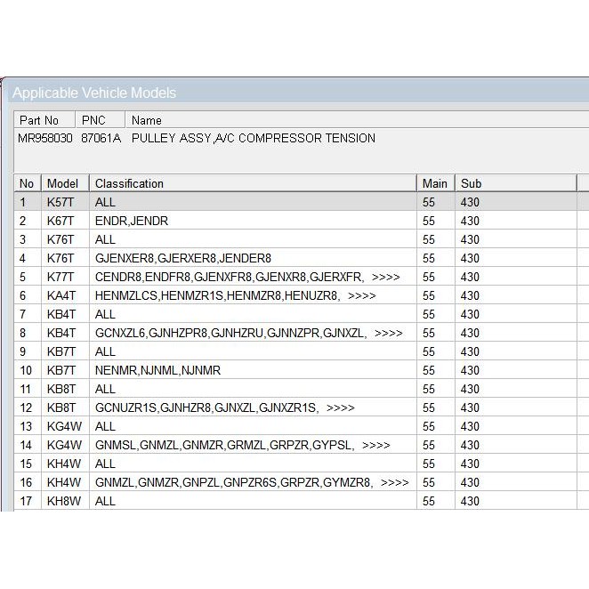Select the PULLEY ASSY,A/C COMPRESSOR TENSION name
This screenshot has height=589, width=589.
[x=254, y=138]
